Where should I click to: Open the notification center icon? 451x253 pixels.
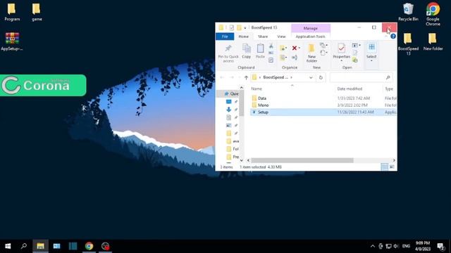(440, 246)
